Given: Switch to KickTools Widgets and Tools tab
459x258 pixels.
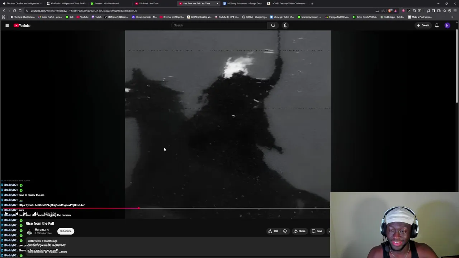Looking at the screenshot, I should tap(66, 4).
